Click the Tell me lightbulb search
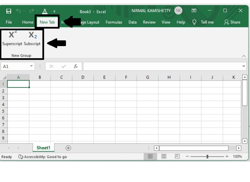This screenshot has height=182, width=250. click(x=203, y=22)
